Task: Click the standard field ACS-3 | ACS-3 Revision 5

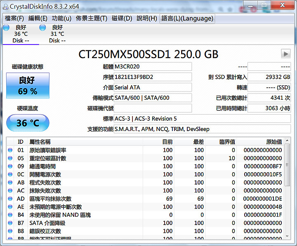Action: [x=202, y=119]
